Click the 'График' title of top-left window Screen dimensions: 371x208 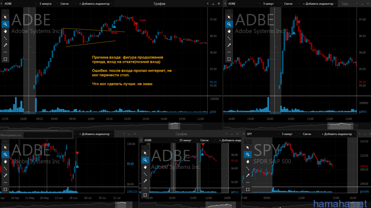click(160, 3)
